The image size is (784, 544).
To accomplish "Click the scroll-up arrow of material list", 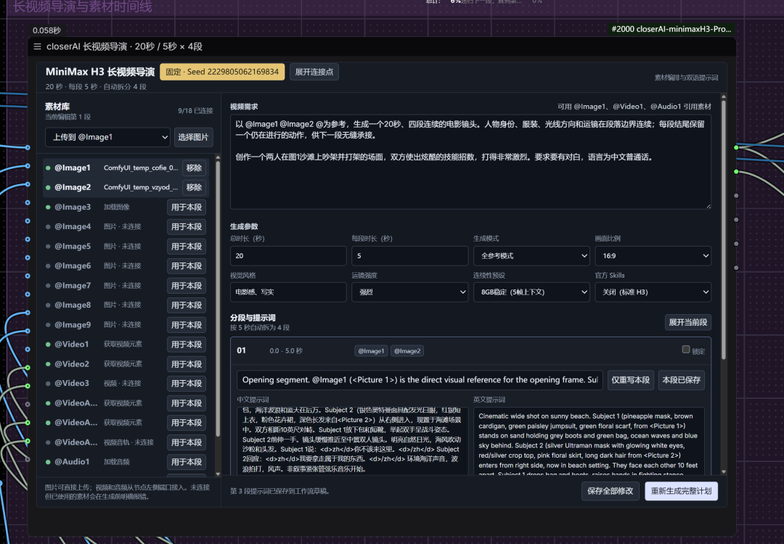I will 218,157.
